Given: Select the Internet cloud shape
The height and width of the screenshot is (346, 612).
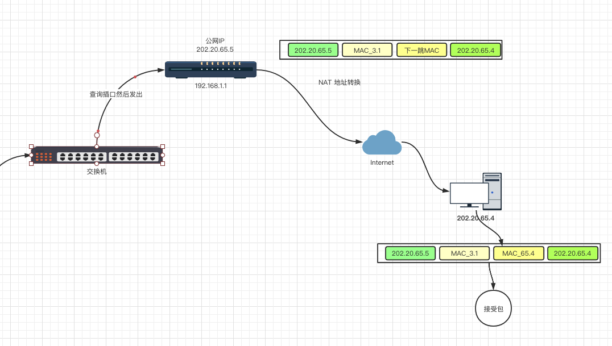Looking at the screenshot, I should (382, 143).
